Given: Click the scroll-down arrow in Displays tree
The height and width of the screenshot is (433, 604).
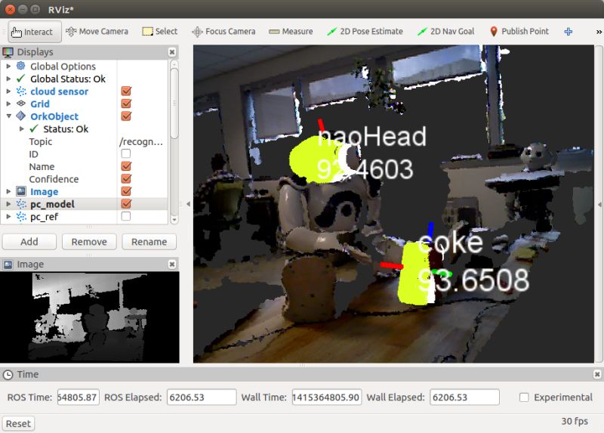Looking at the screenshot, I should pyautogui.click(x=174, y=219).
